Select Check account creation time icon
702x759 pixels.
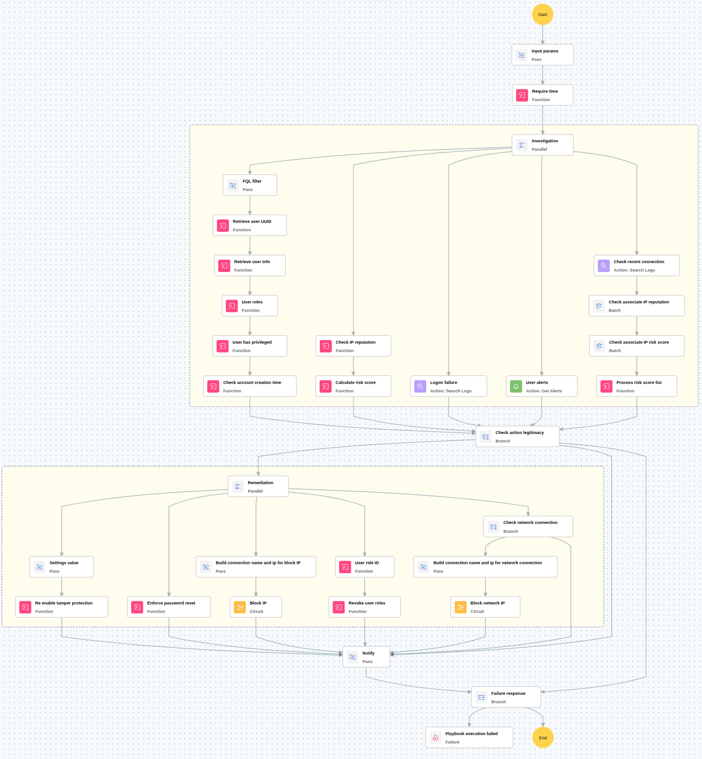(213, 387)
